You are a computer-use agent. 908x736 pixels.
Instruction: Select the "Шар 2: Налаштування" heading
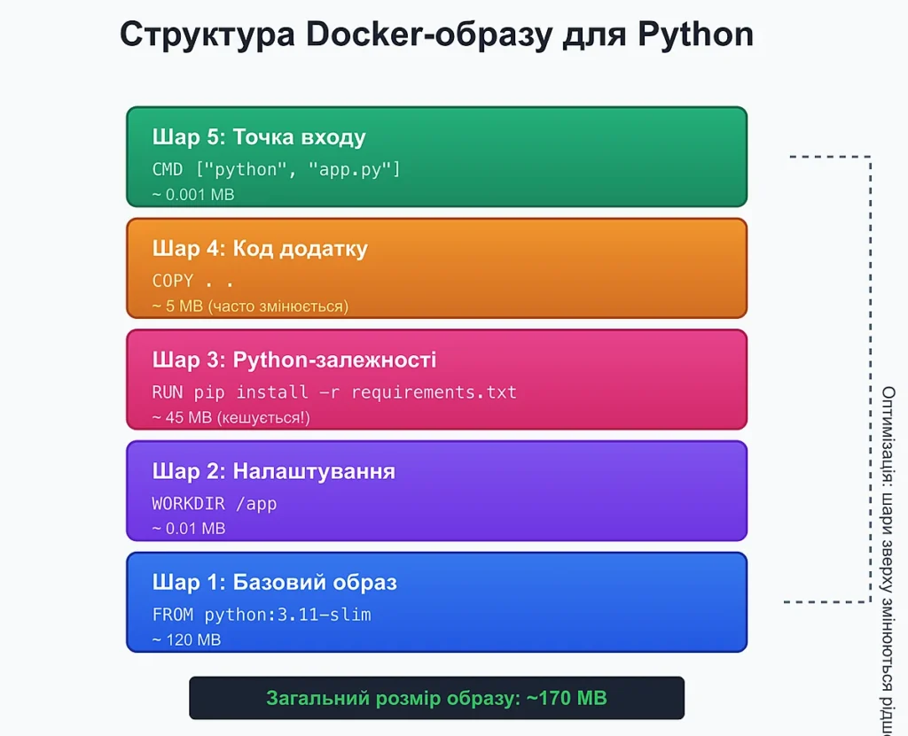coord(273,471)
